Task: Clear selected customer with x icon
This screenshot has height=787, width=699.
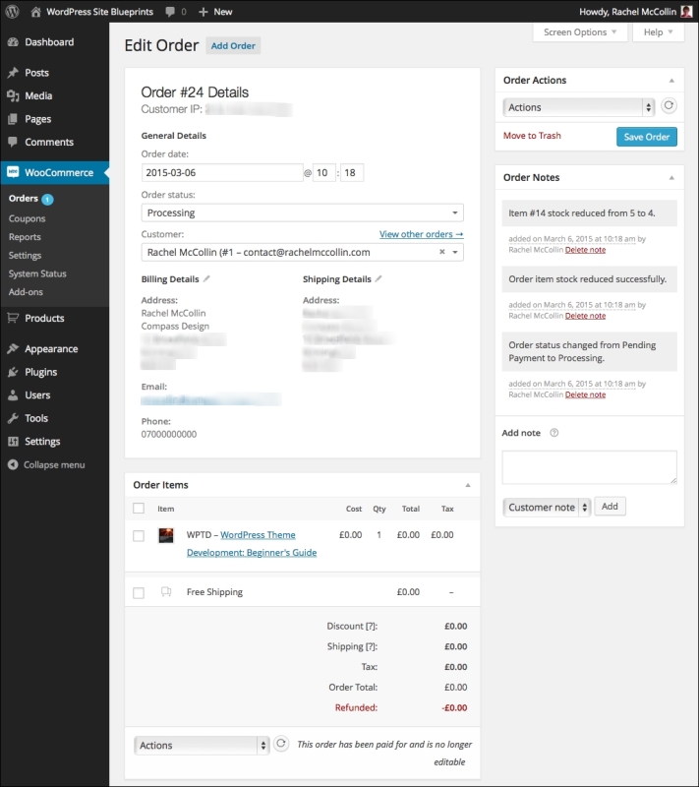Action: [x=441, y=252]
